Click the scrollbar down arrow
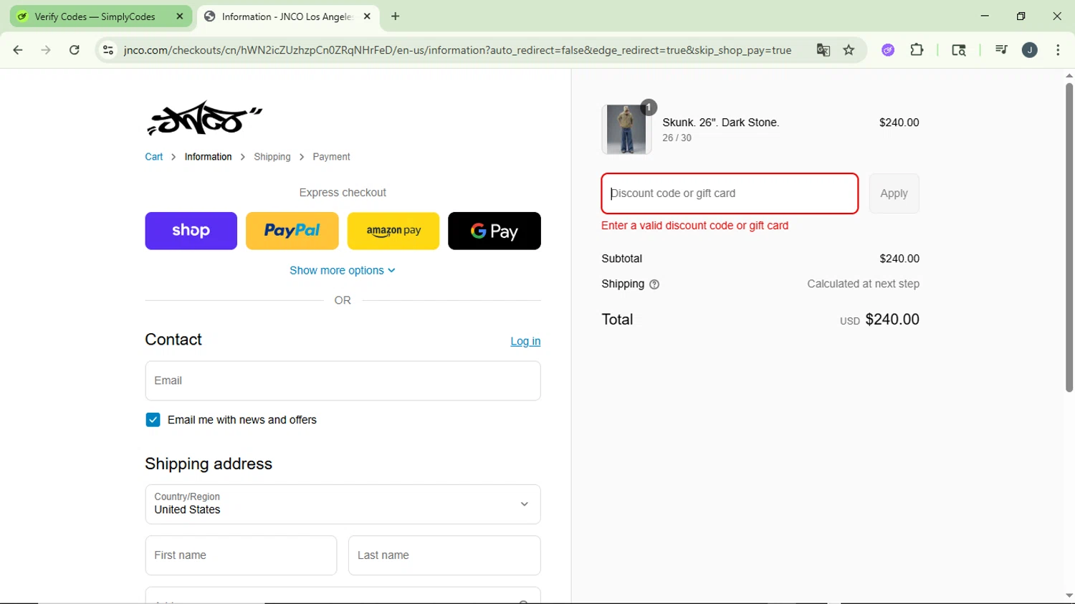Viewport: 1075px width, 604px height. click(1069, 595)
